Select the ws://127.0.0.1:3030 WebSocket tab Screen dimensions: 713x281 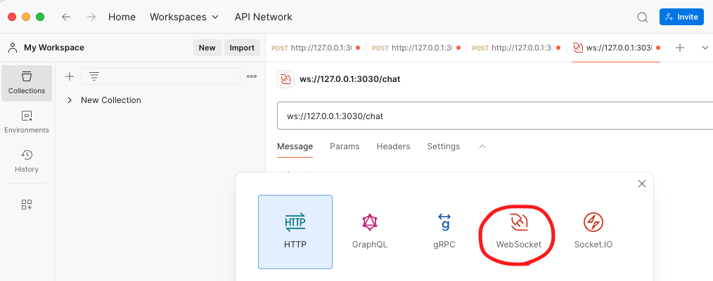[x=616, y=48]
